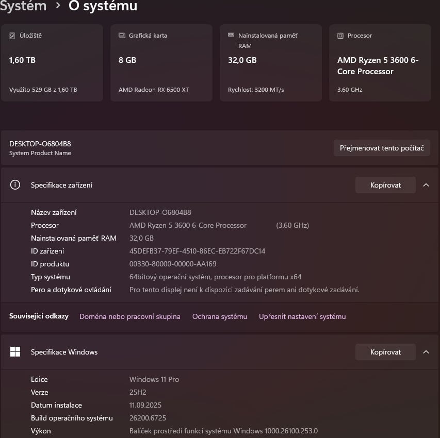Click the Grafická karta GPU icon
Viewport: 440px width, 438px height.
[x=121, y=36]
